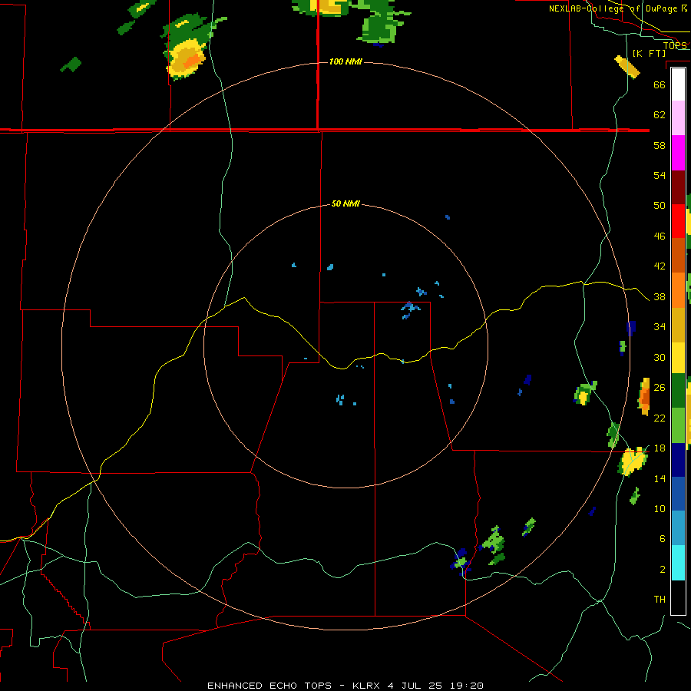Select the light green 22 kft legend swatch
The height and width of the screenshot is (691, 691).
tap(678, 425)
